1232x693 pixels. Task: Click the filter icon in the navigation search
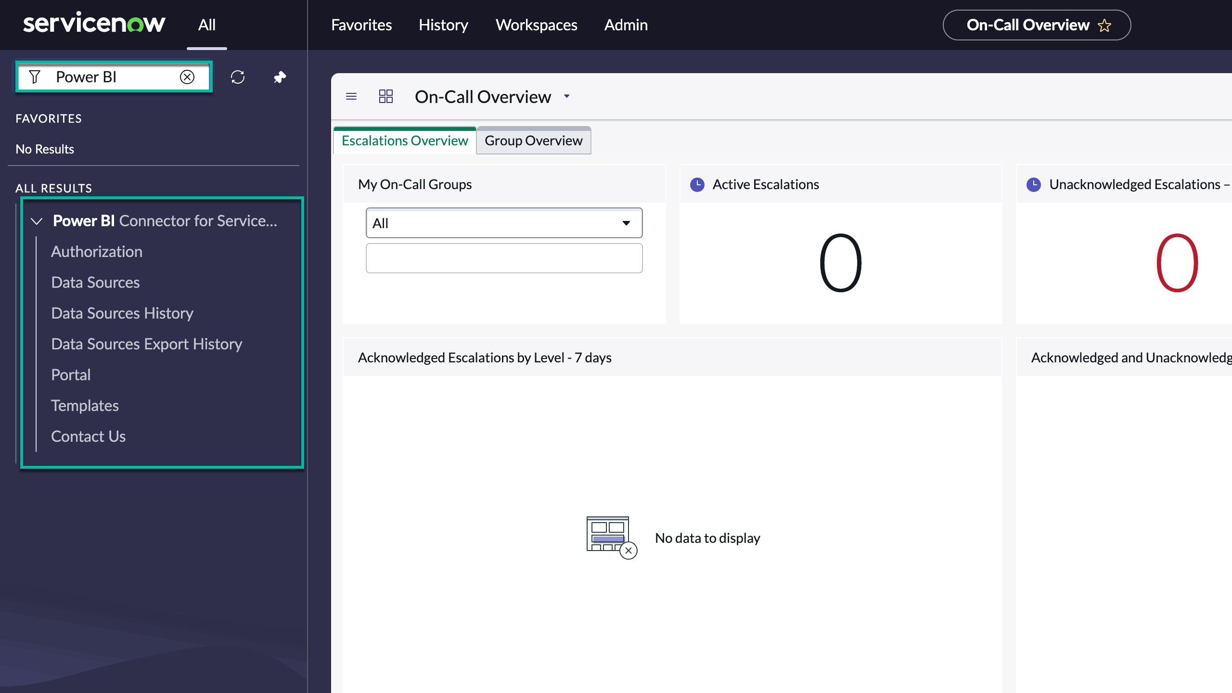tap(34, 77)
